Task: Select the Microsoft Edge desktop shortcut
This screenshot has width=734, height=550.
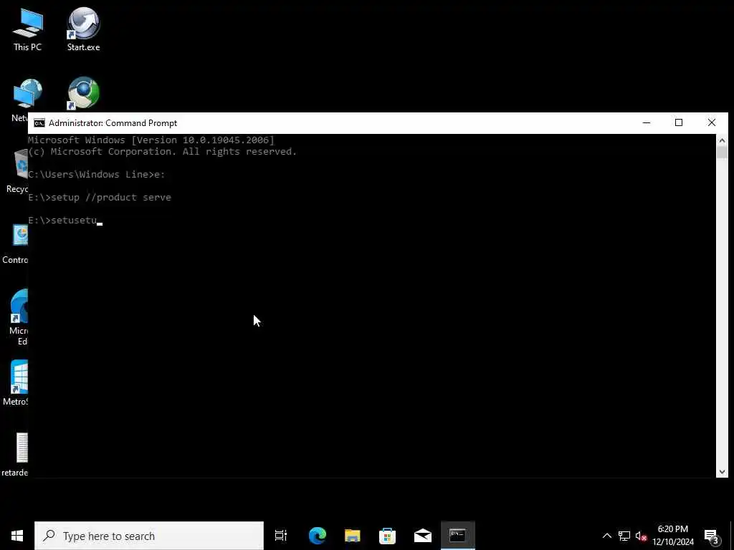Action: click(19, 317)
